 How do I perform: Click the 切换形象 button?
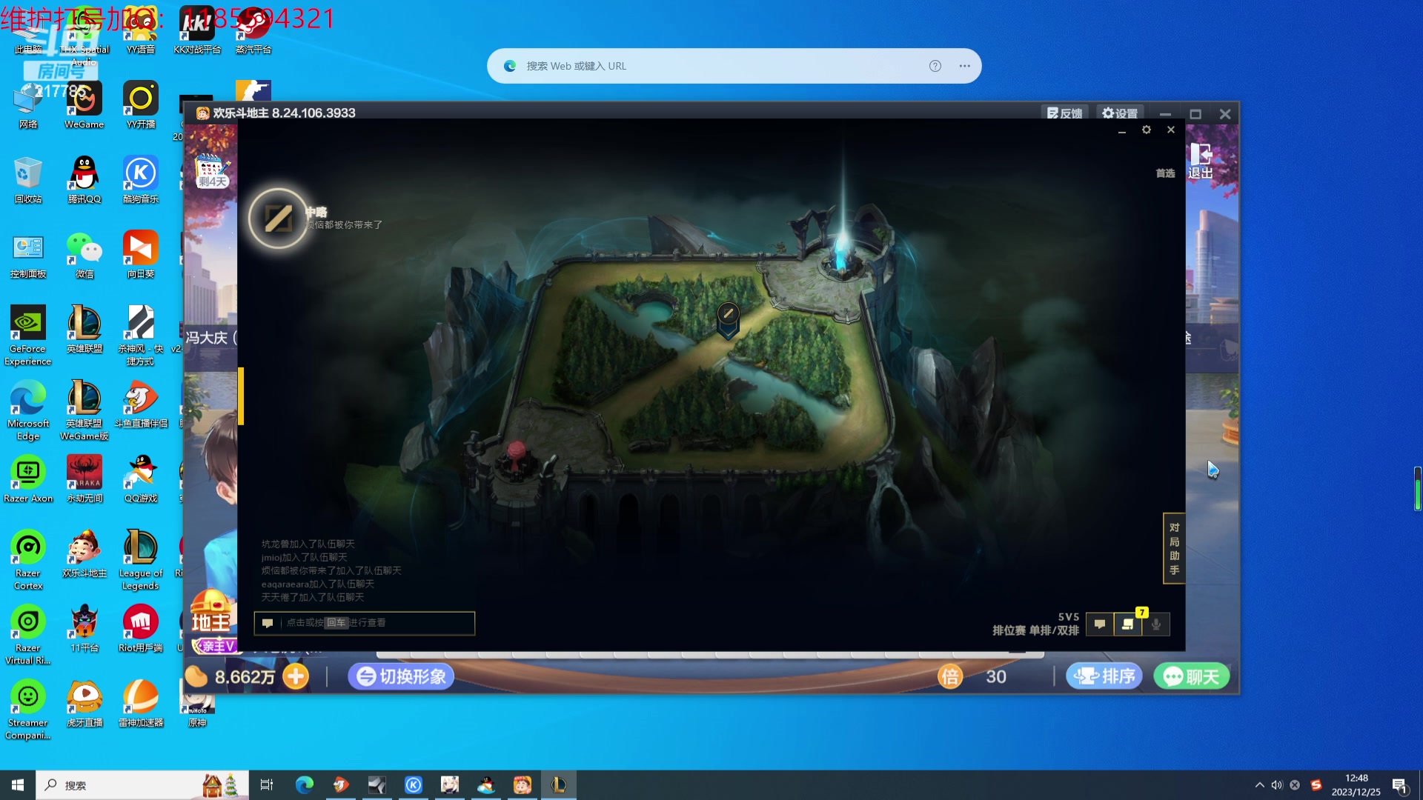point(401,676)
